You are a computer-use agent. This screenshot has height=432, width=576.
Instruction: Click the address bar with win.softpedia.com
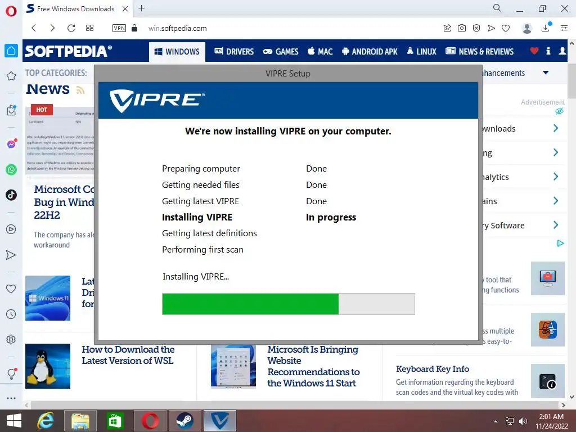(177, 28)
